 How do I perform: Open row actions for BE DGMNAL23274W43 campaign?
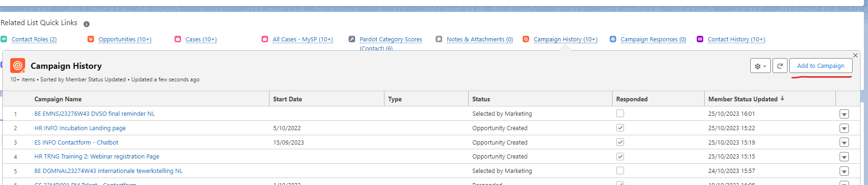(844, 171)
